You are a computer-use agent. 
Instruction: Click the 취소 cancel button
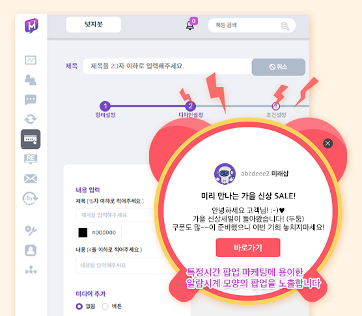(279, 67)
